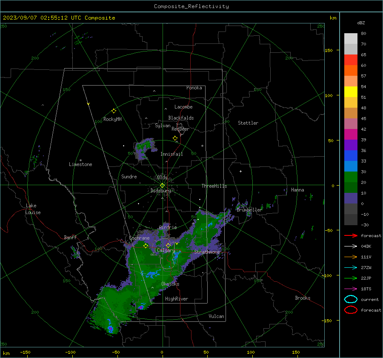Click the Banff label
383x358 pixels.
(70, 237)
